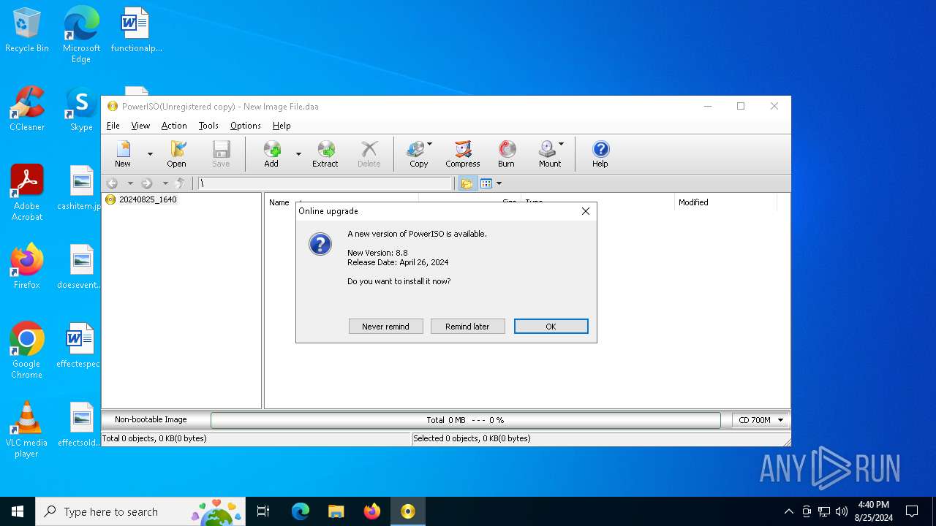The image size is (936, 526).
Task: Click the Name column header
Action: point(279,202)
